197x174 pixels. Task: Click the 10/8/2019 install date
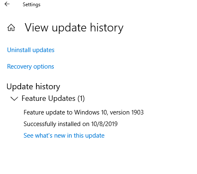point(104,124)
